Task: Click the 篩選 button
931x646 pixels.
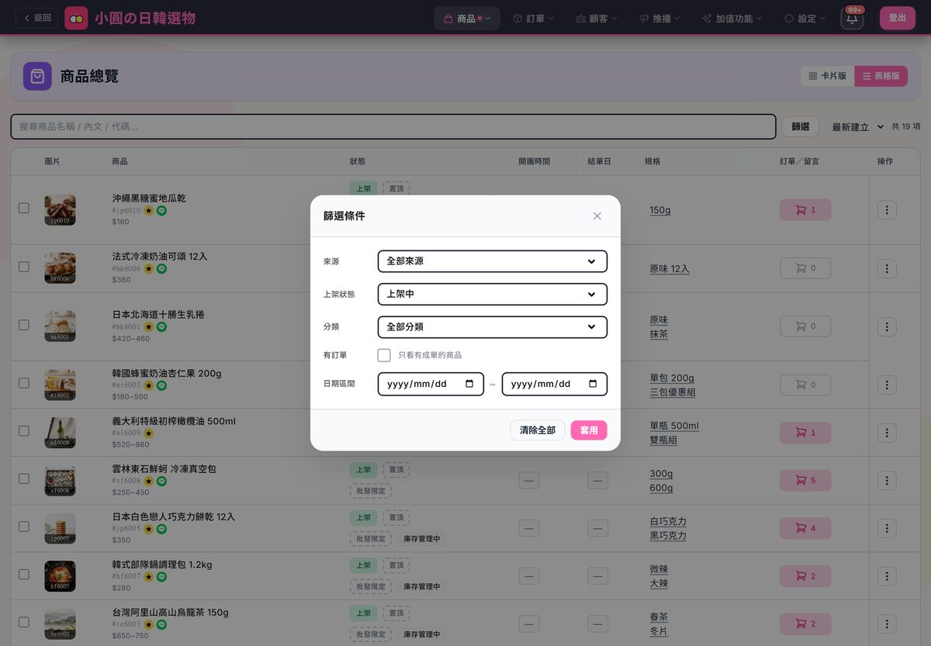Action: click(x=800, y=126)
